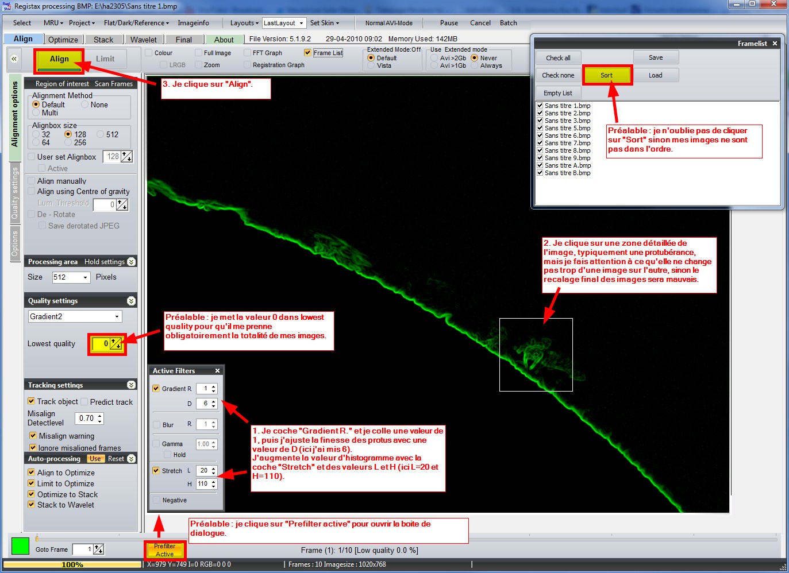
Task: Click the yellow Align button
Action: pos(59,59)
